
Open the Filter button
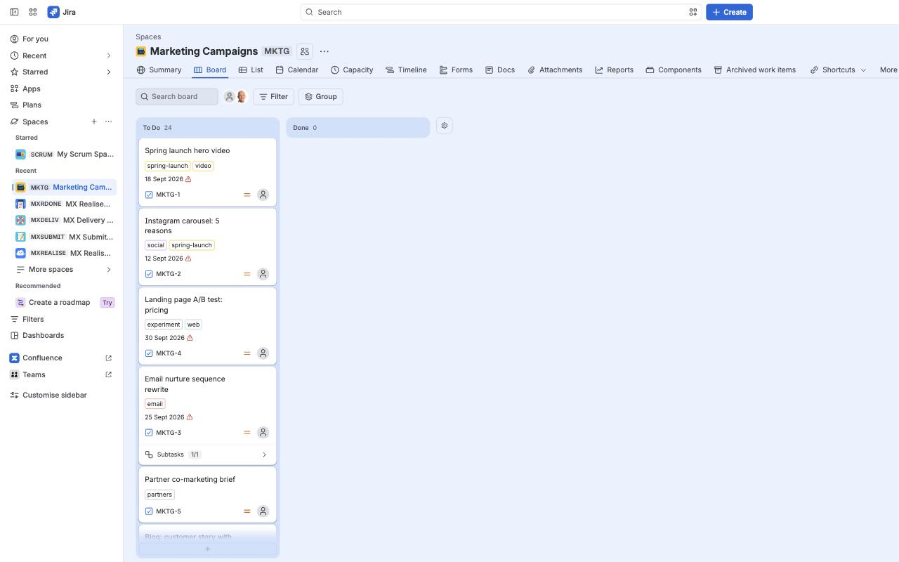(x=273, y=96)
